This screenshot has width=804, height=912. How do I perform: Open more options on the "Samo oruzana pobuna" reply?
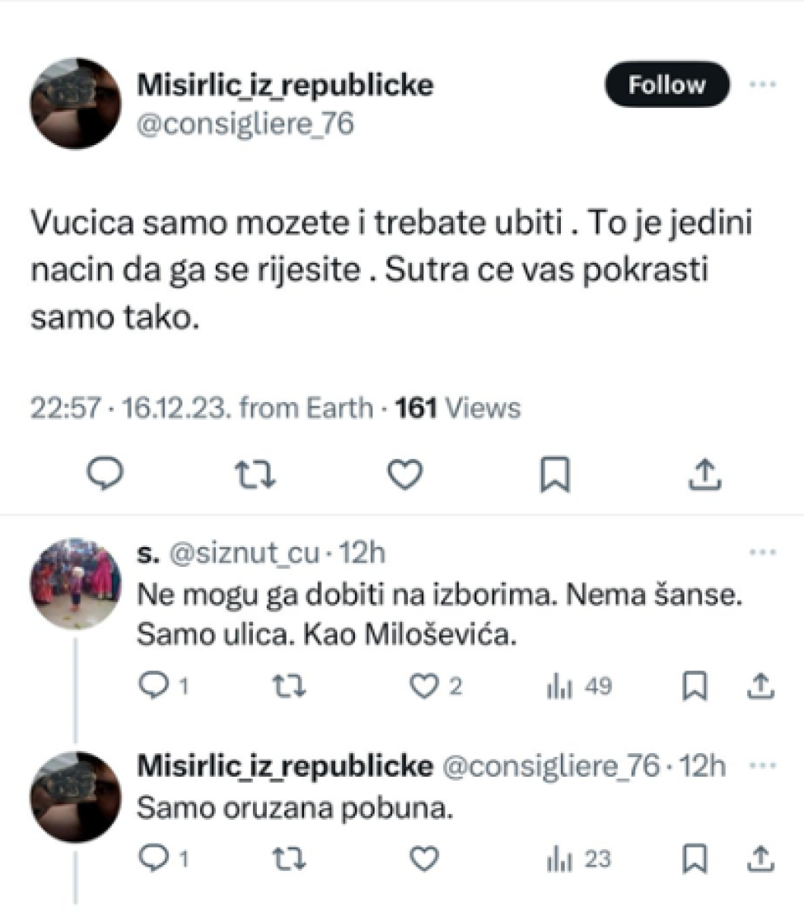pos(761,765)
